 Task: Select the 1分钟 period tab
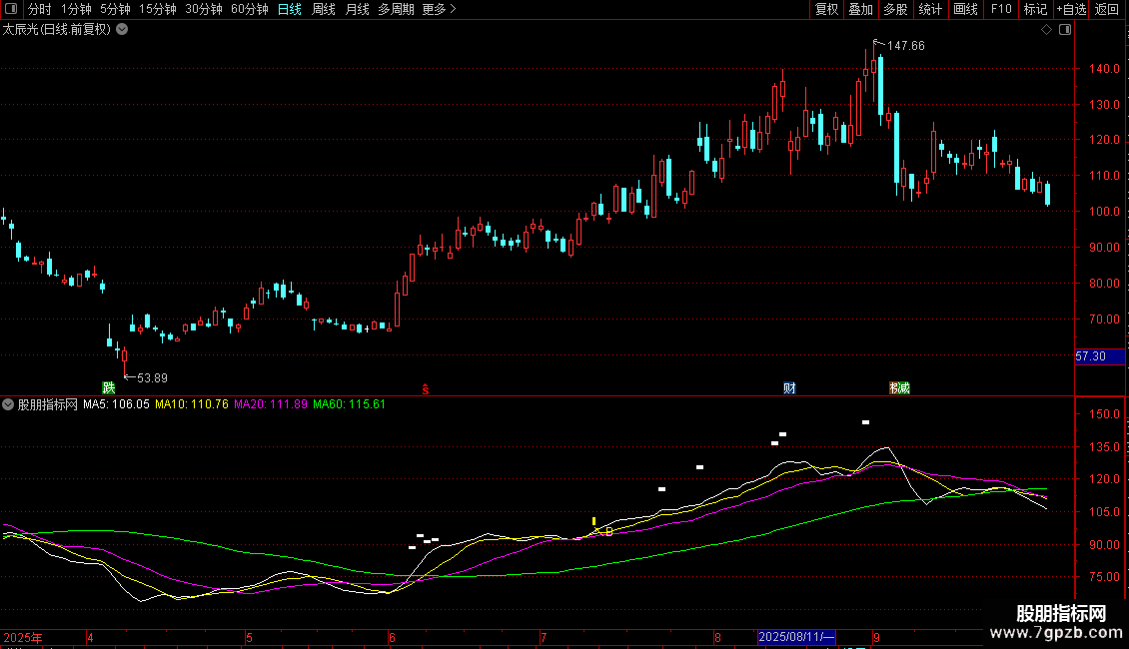pyautogui.click(x=76, y=9)
